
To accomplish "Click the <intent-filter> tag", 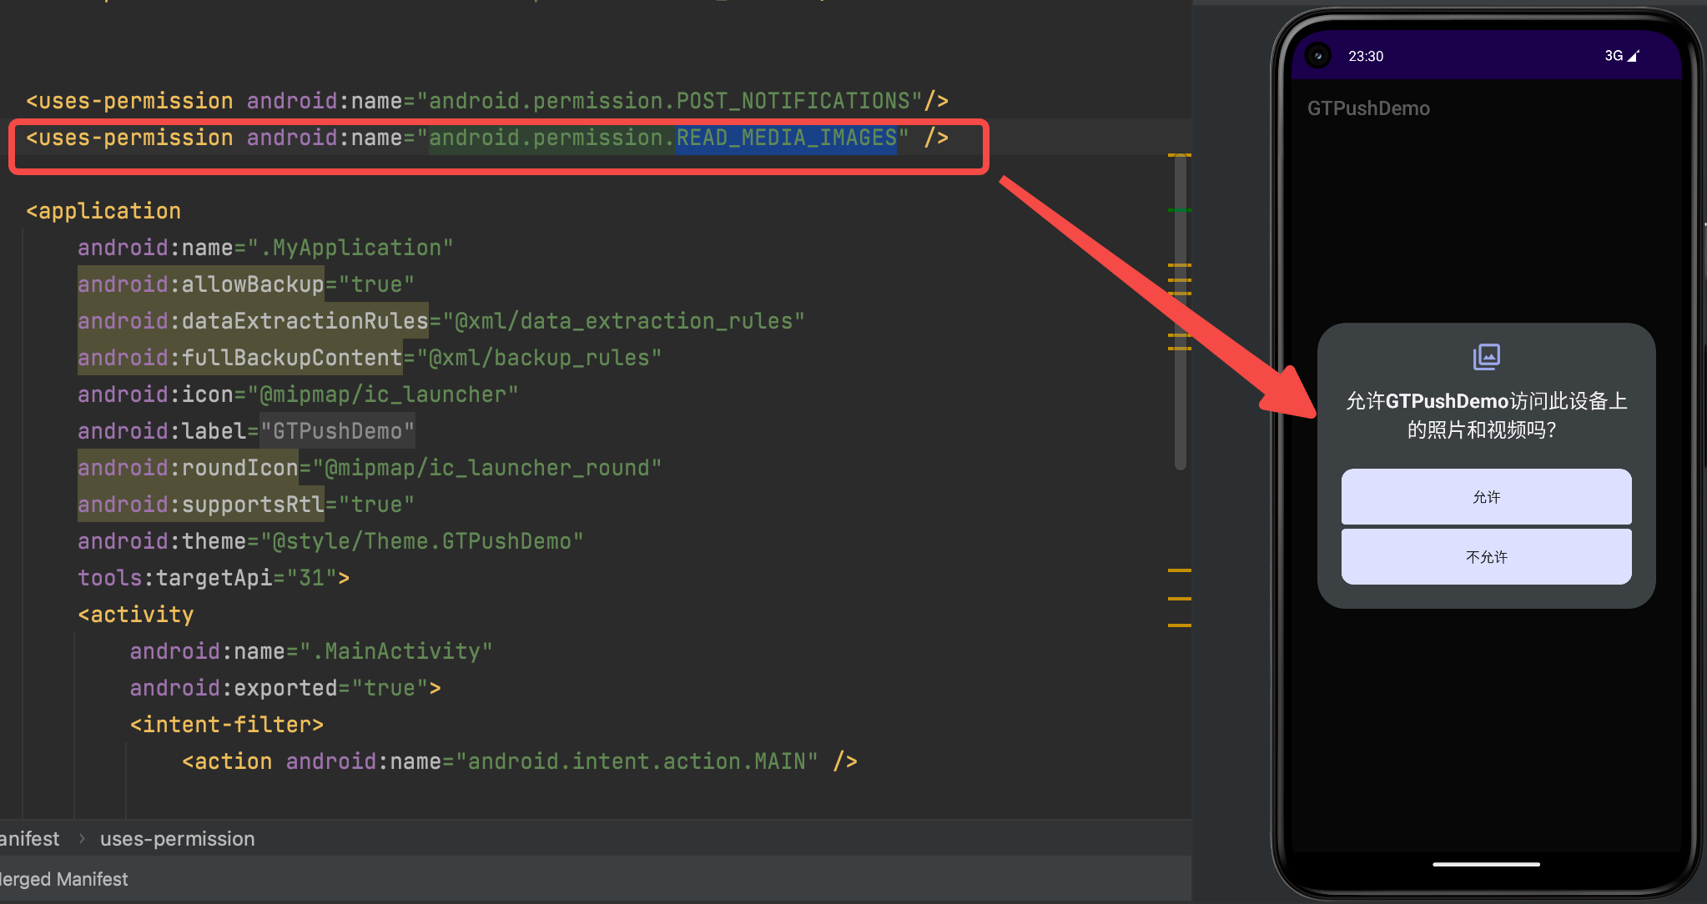I will point(227,725).
